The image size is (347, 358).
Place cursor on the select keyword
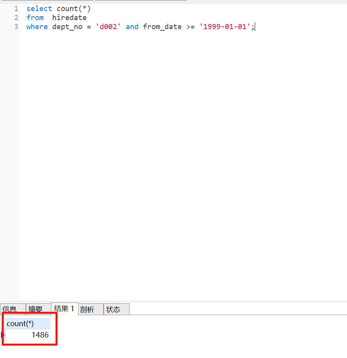pyautogui.click(x=39, y=9)
